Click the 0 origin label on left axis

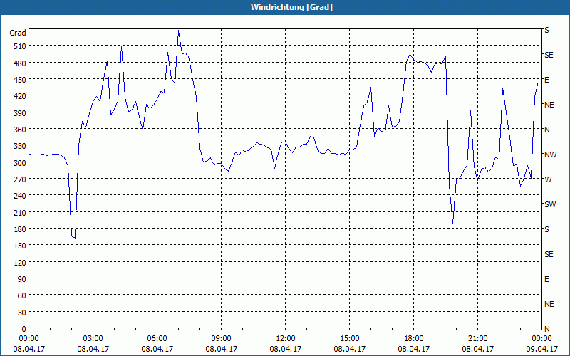pyautogui.click(x=24, y=329)
